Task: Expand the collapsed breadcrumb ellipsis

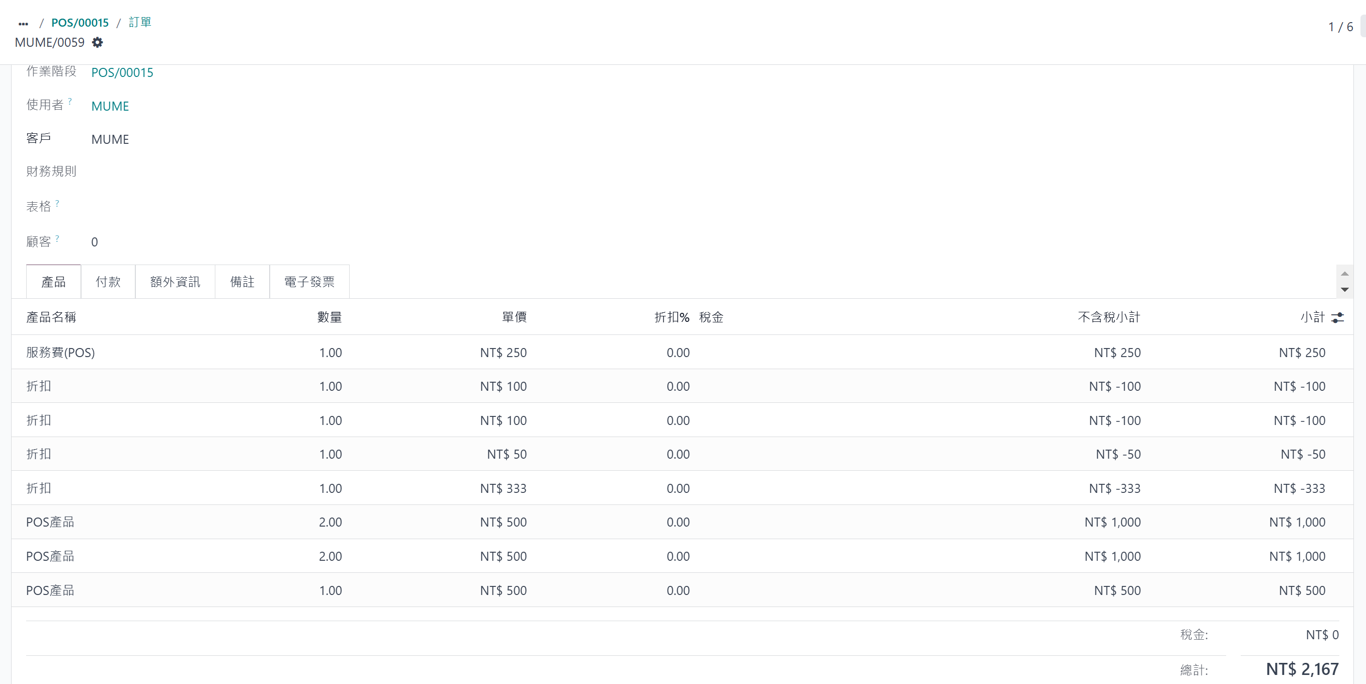Action: coord(23,23)
